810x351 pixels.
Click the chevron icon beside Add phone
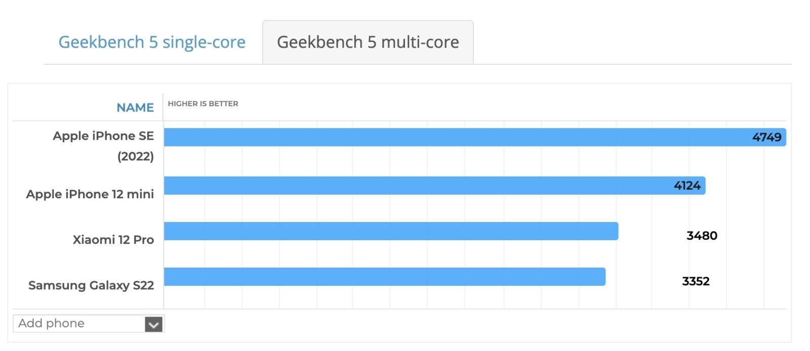[153, 323]
